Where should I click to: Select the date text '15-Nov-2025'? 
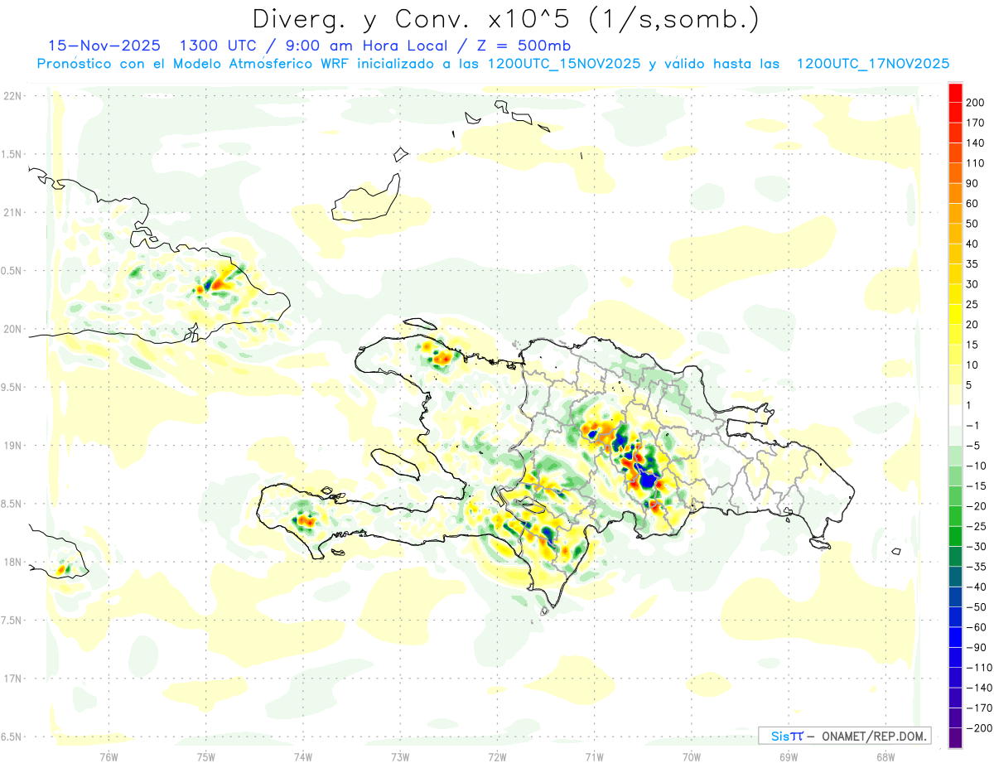(104, 46)
